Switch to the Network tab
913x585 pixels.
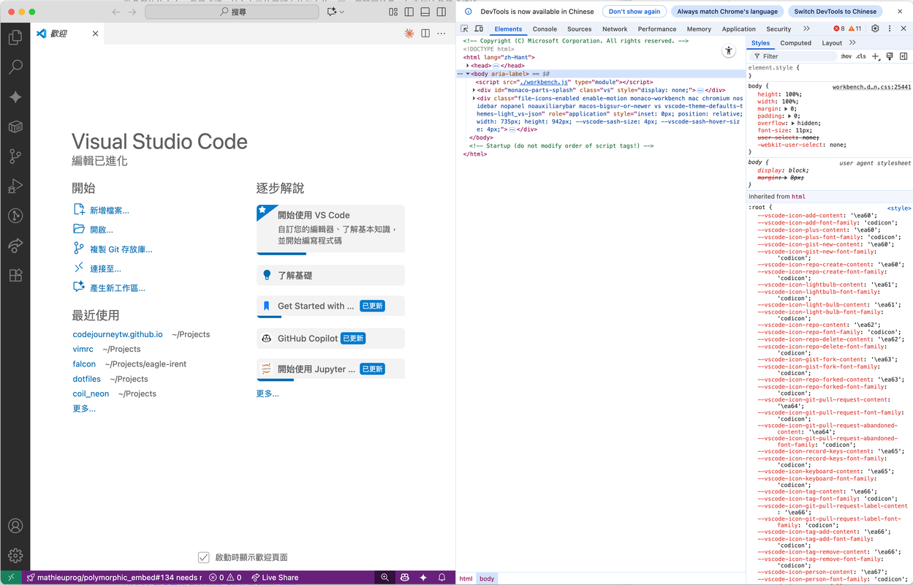(x=615, y=29)
